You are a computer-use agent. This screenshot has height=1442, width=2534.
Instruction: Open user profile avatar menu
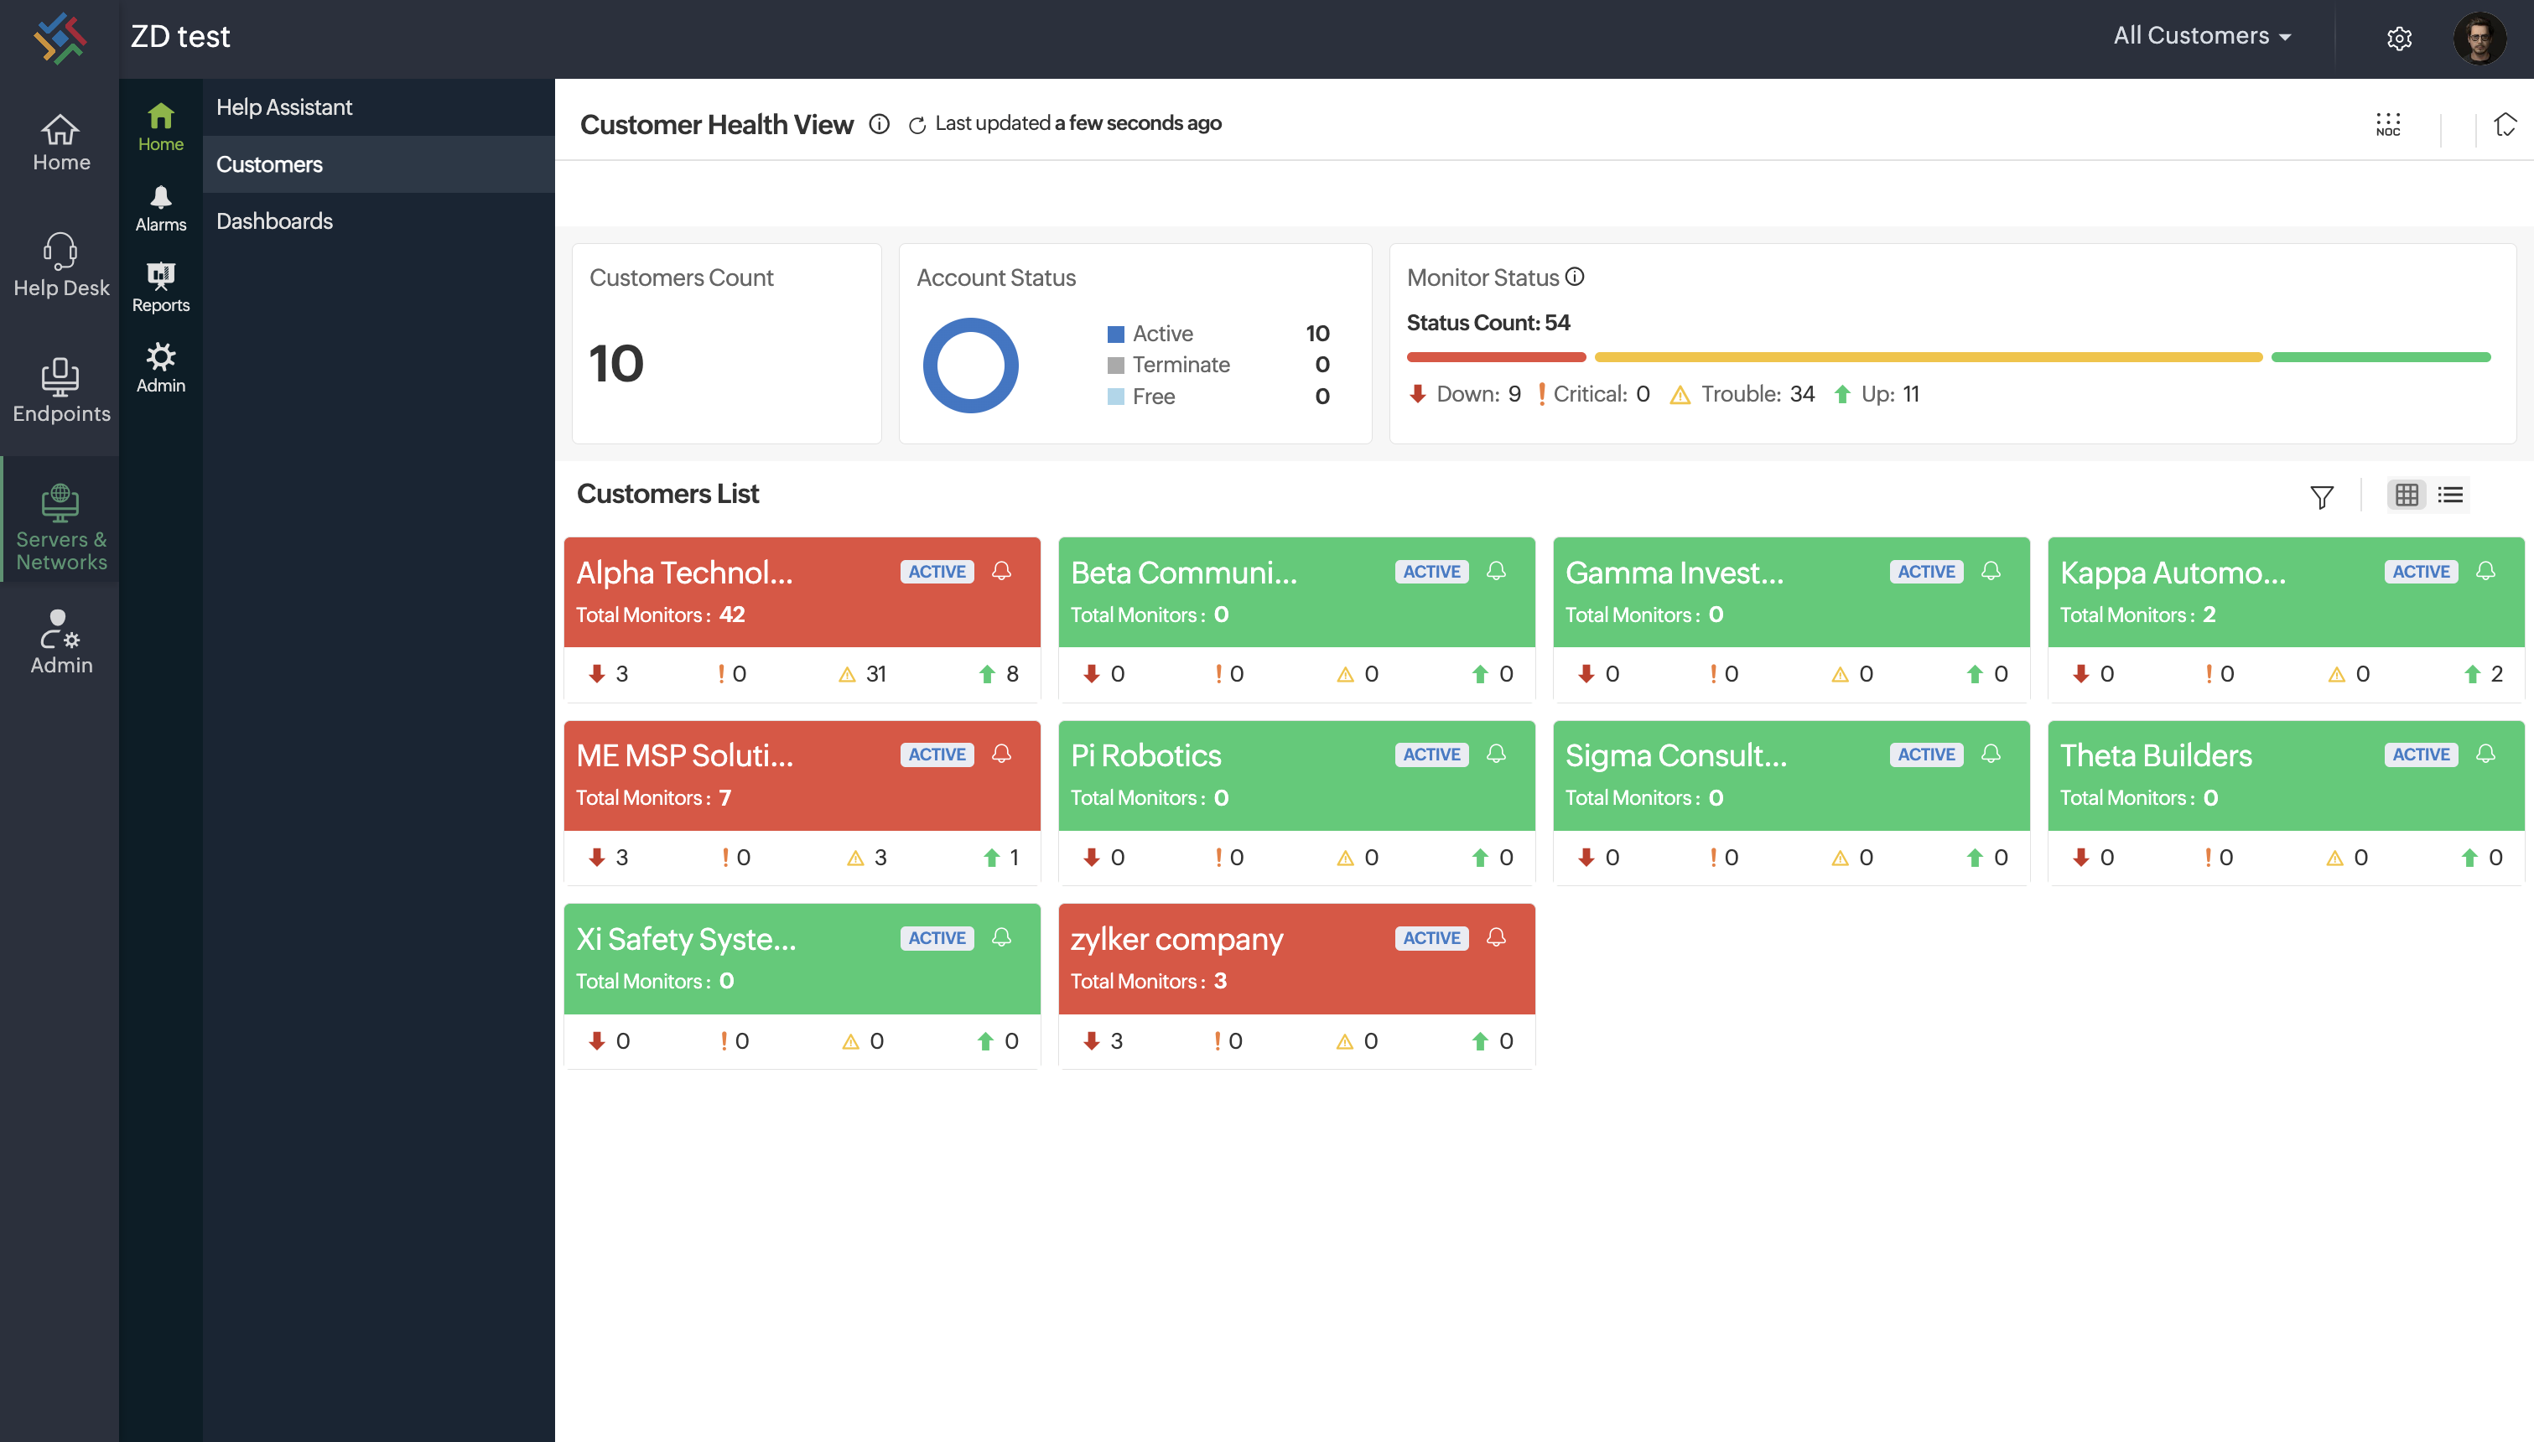pos(2479,38)
